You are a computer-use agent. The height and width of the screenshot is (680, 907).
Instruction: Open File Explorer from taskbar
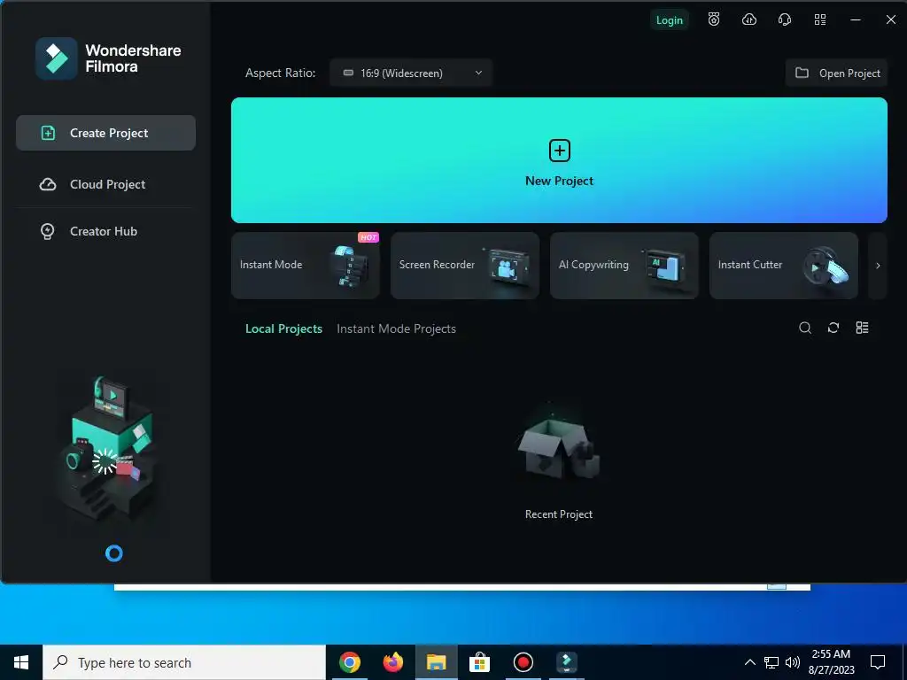pyautogui.click(x=436, y=662)
